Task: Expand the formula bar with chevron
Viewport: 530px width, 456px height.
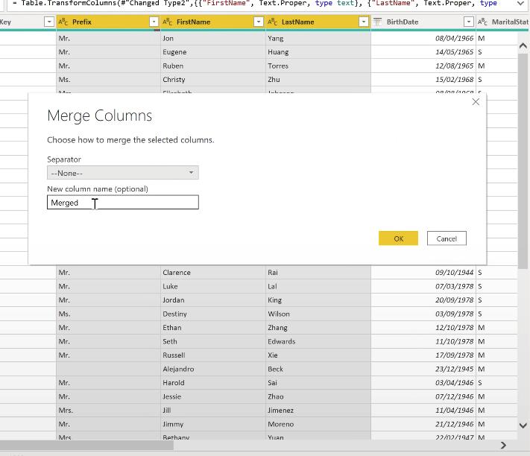Action: 520,4
